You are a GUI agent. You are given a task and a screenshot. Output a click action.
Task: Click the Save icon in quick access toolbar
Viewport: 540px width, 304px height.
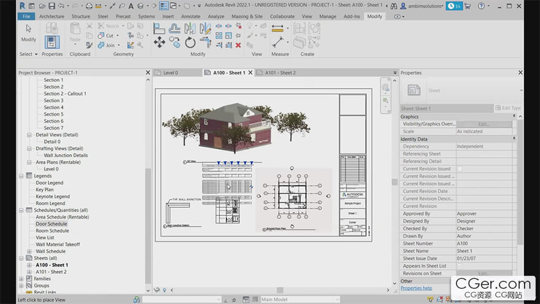[52, 6]
